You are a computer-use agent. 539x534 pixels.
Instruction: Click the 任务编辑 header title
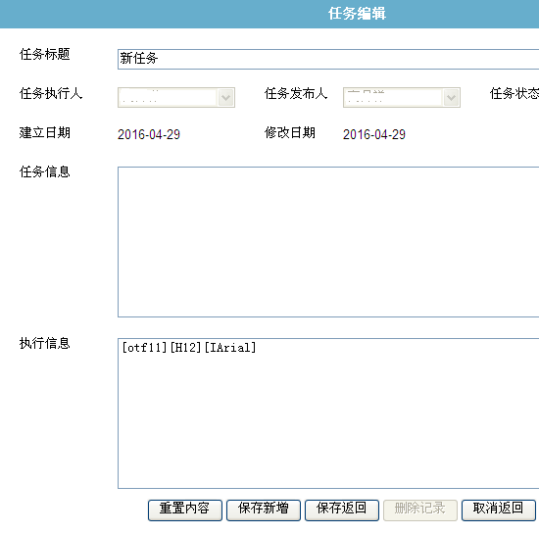357,14
